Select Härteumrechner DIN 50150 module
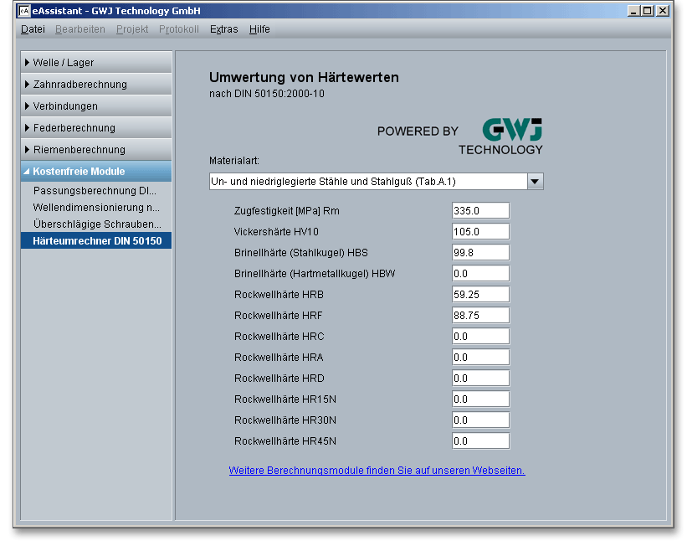Screen dimensions: 687x541 click(x=97, y=241)
